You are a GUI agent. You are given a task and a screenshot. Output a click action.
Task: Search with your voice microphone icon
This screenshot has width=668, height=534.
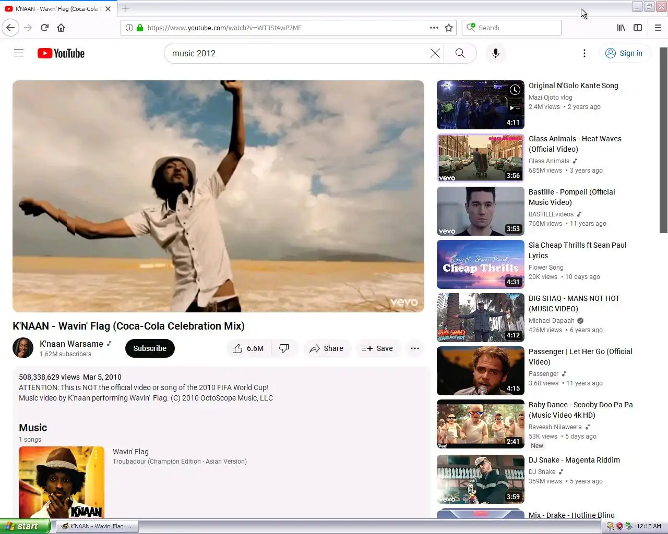pos(496,53)
